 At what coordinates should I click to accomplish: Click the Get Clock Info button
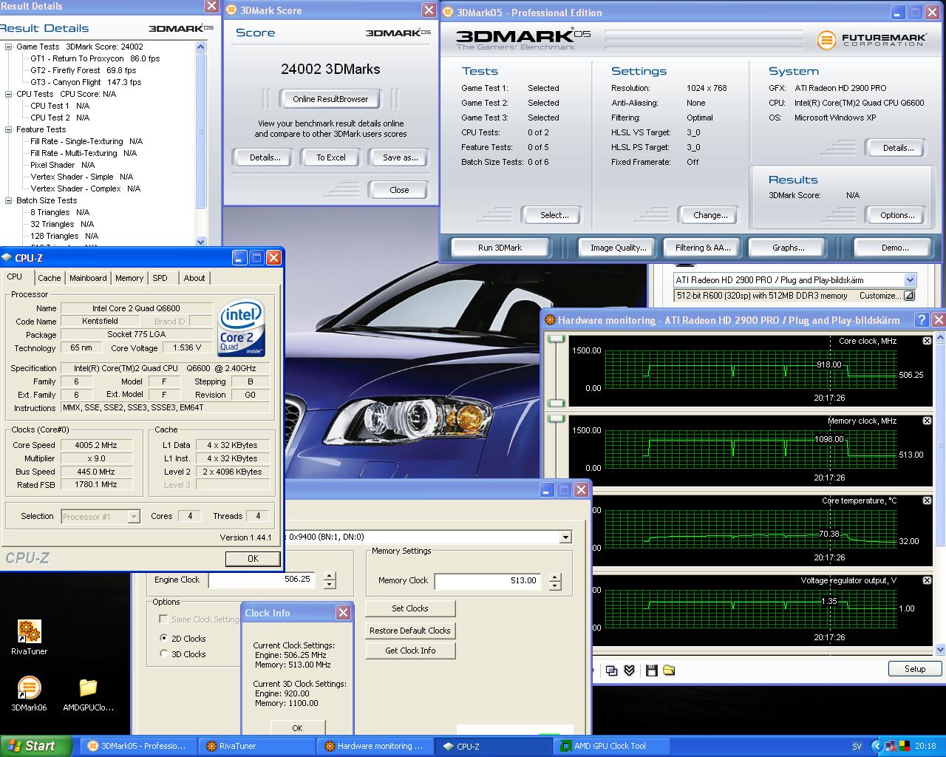(410, 651)
